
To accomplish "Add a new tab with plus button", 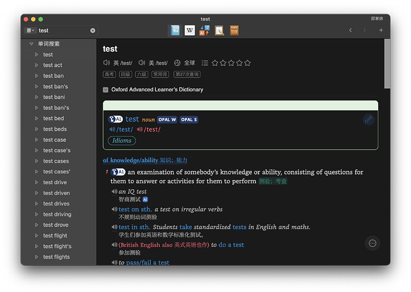I will [x=381, y=30].
